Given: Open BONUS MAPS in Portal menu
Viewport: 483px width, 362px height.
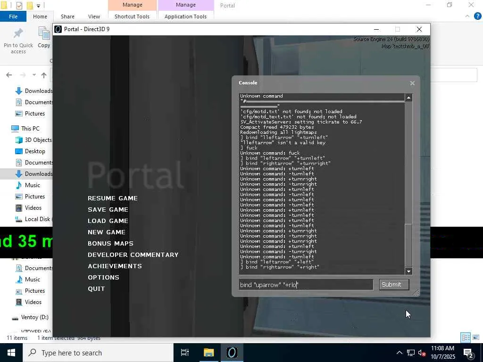Looking at the screenshot, I should (110, 244).
